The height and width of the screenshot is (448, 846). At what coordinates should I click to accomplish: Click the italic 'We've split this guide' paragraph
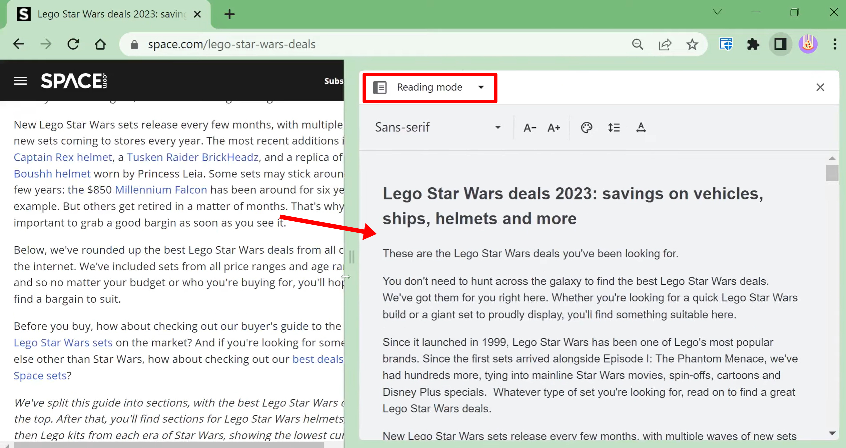coord(179,419)
